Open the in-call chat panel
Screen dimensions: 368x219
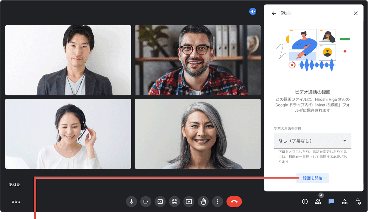[331, 201]
